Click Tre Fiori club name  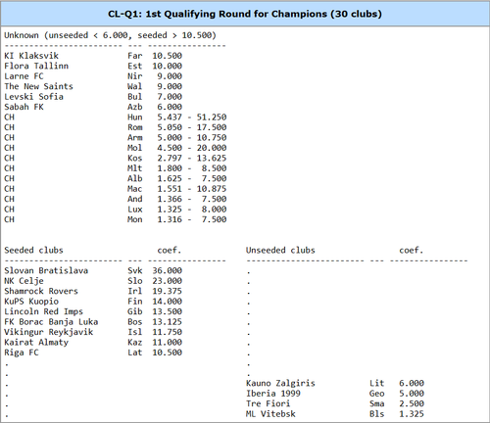click(x=268, y=403)
